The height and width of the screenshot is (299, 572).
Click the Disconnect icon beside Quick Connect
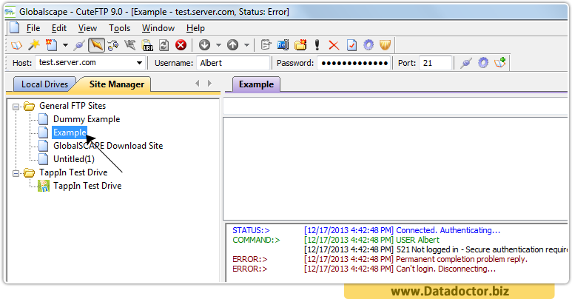[x=113, y=45]
